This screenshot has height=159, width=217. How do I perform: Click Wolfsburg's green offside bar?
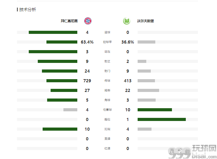coord(162,119)
